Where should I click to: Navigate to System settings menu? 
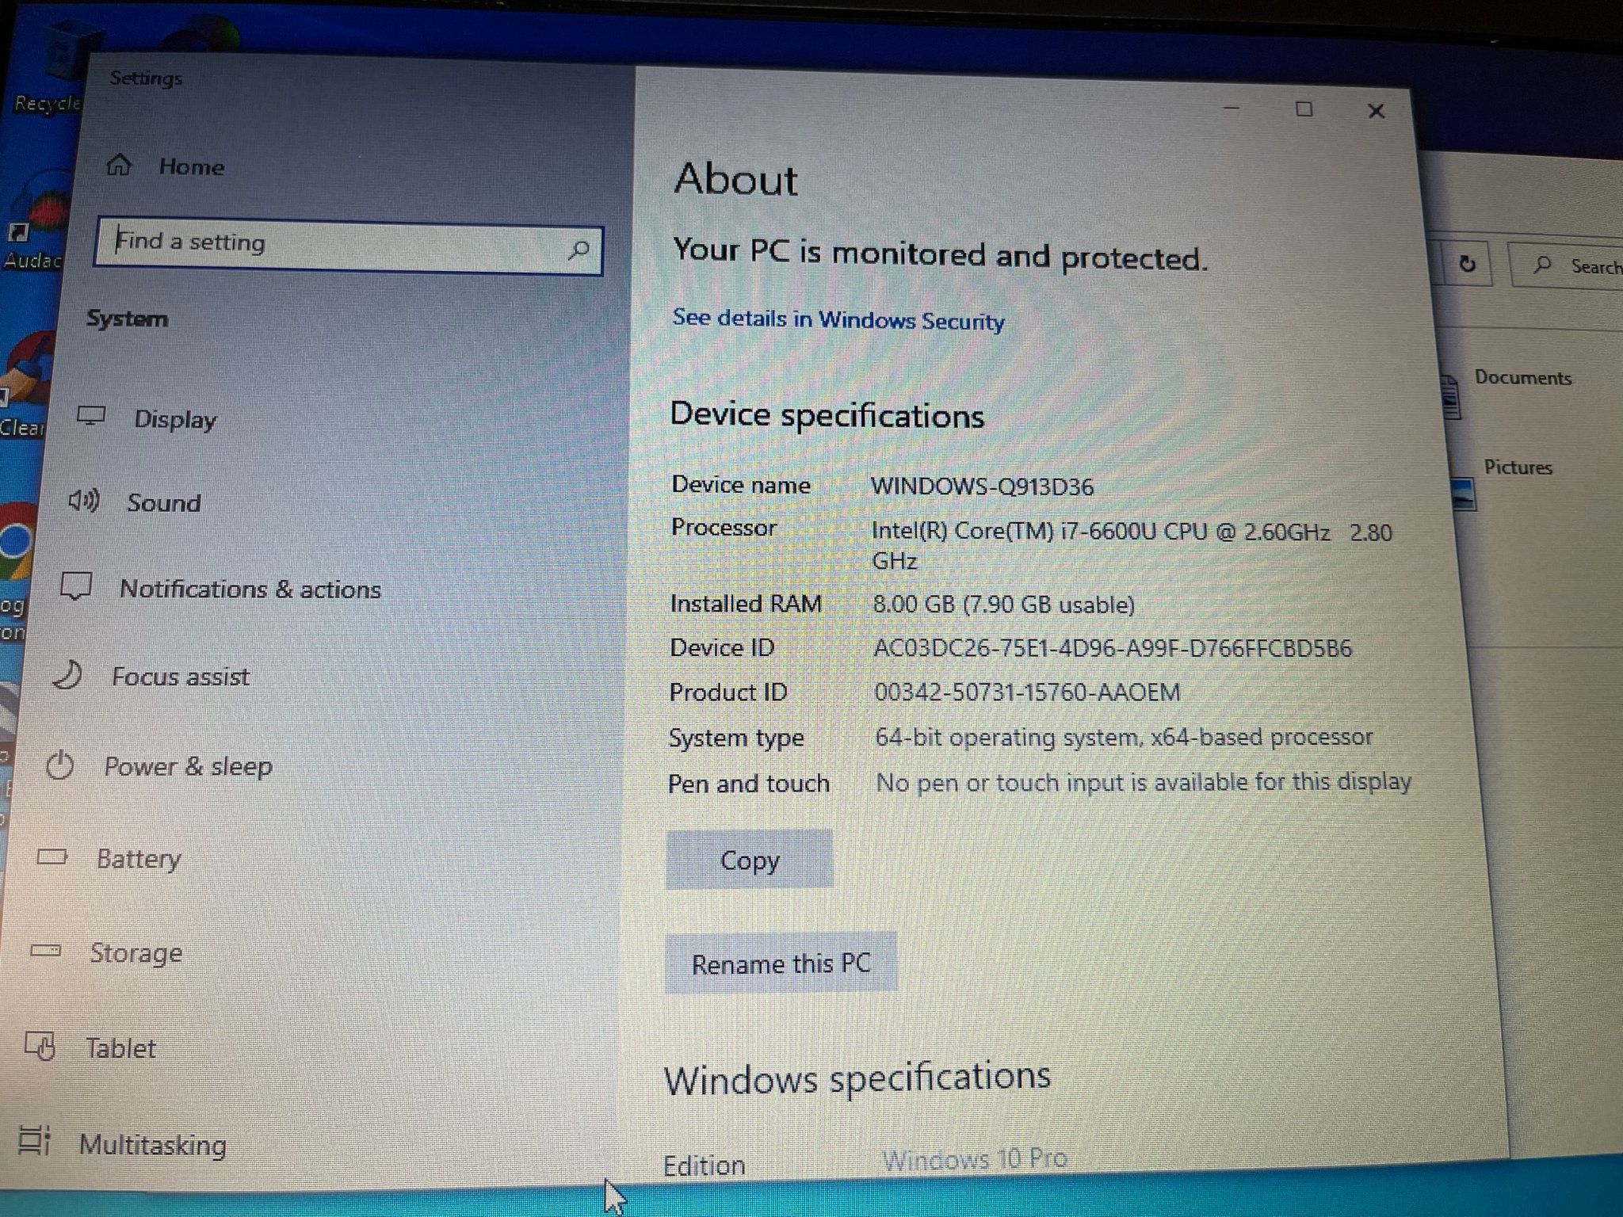point(129,319)
